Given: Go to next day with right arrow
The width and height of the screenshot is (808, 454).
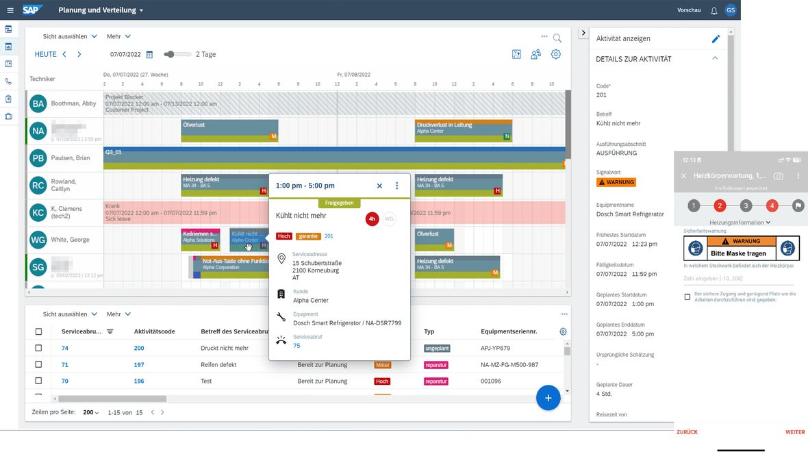Looking at the screenshot, I should point(79,54).
